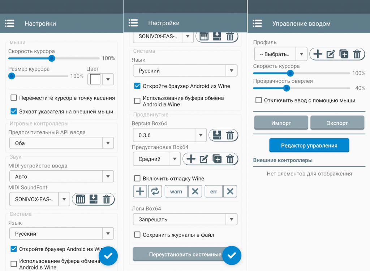Toggle Отключить ввод с помощью мыши
The height and width of the screenshot is (271, 370).
point(259,100)
